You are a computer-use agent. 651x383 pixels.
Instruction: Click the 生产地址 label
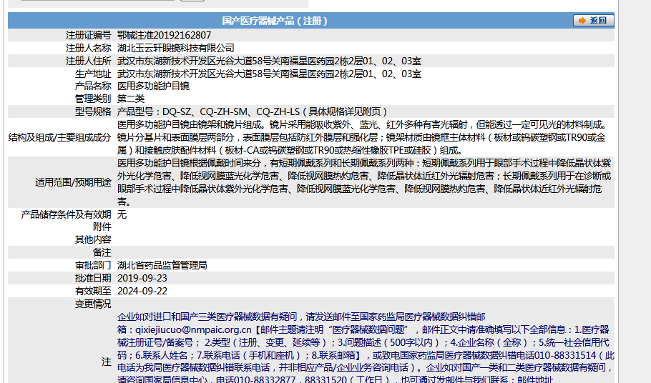click(93, 74)
